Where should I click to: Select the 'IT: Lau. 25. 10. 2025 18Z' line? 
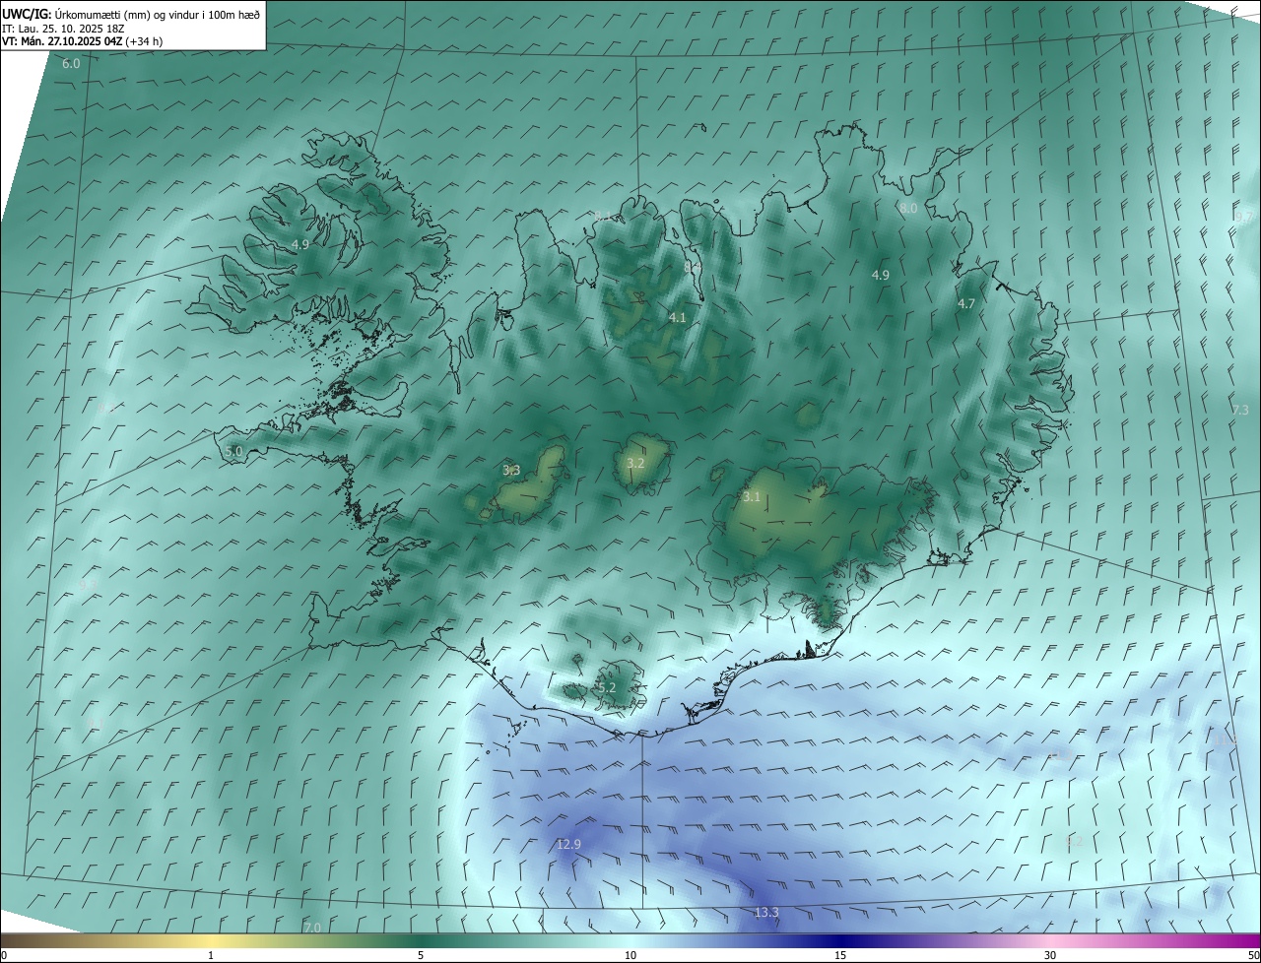coord(64,28)
